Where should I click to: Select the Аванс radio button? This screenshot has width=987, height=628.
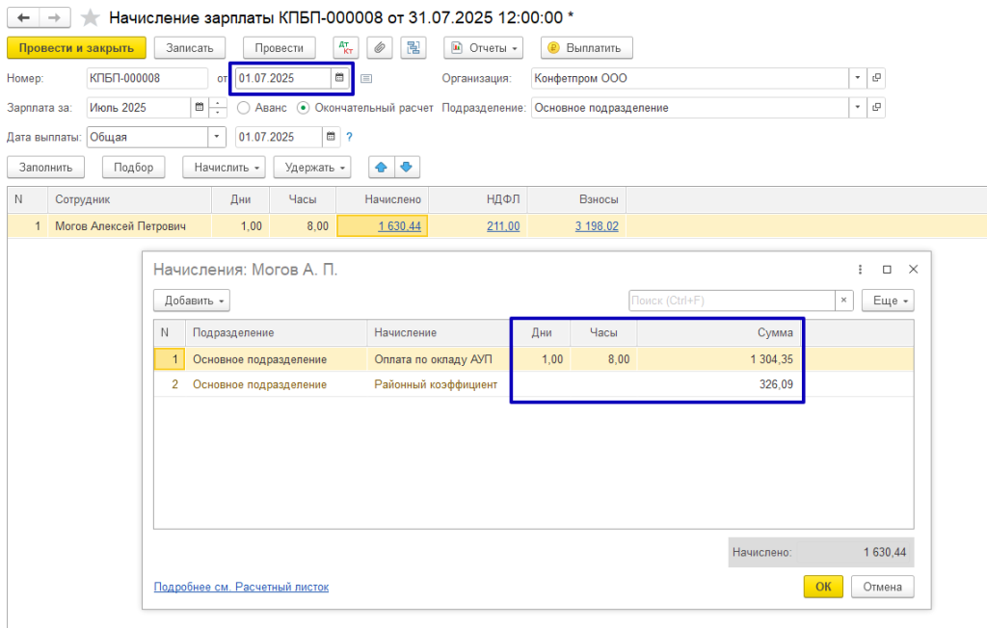(244, 108)
